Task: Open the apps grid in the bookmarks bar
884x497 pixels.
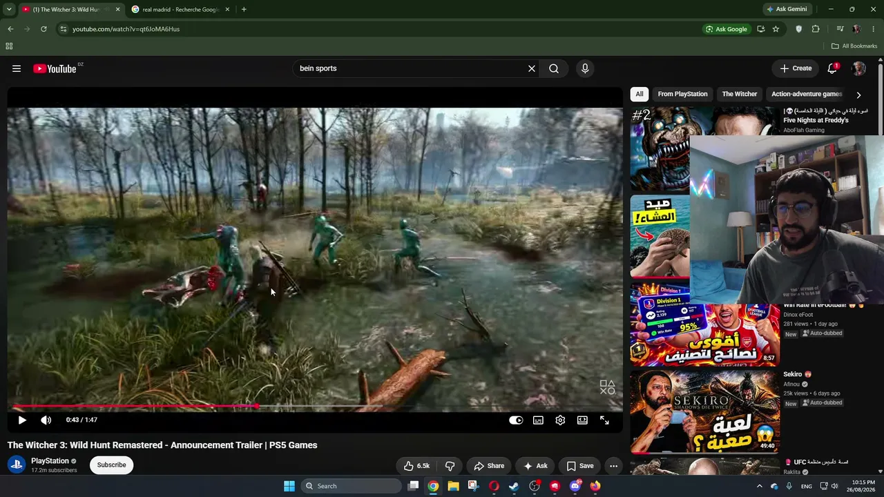Action: click(9, 46)
